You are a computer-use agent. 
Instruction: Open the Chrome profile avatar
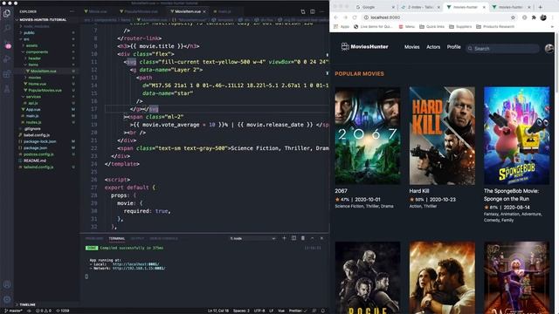[x=543, y=17]
